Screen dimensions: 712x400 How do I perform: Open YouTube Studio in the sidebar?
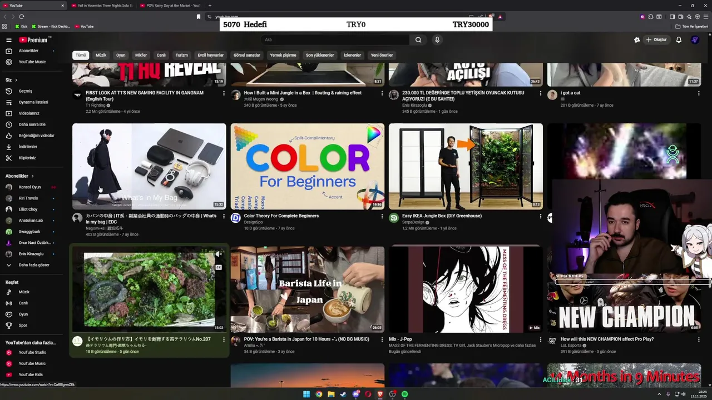click(x=31, y=352)
